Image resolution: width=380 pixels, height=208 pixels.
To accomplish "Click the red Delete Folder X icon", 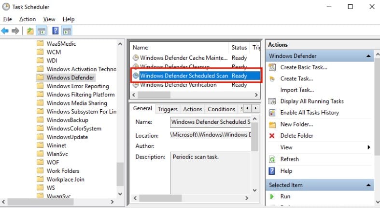I will point(272,136).
